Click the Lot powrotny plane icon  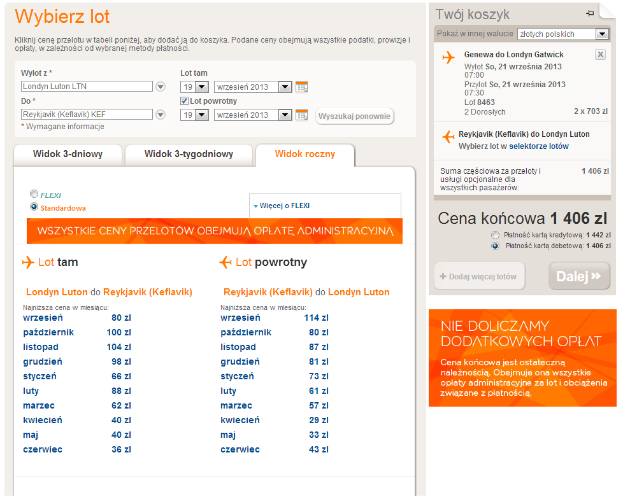pos(226,262)
